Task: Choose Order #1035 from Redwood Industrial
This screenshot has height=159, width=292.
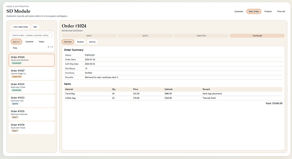Action: (x=32, y=114)
